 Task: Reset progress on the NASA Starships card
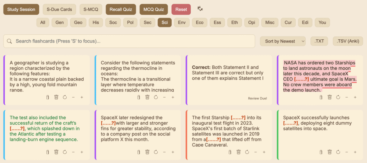tap(338, 97)
